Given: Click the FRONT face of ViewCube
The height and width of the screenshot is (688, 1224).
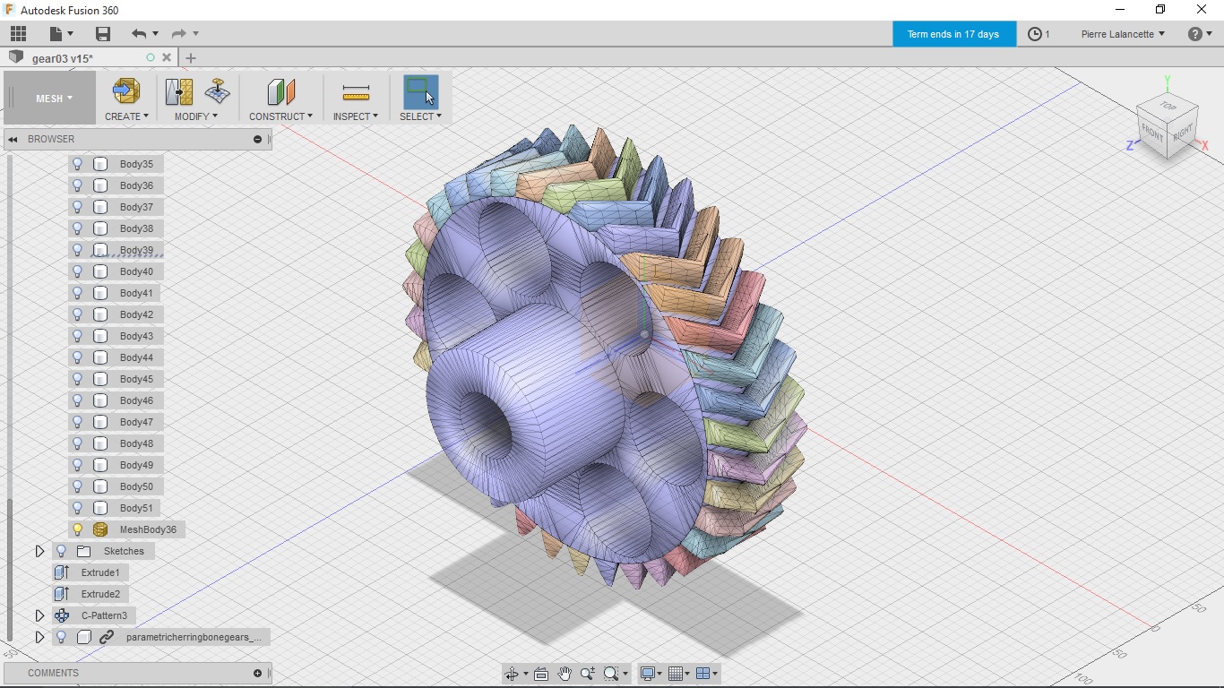Looking at the screenshot, I should (1152, 134).
